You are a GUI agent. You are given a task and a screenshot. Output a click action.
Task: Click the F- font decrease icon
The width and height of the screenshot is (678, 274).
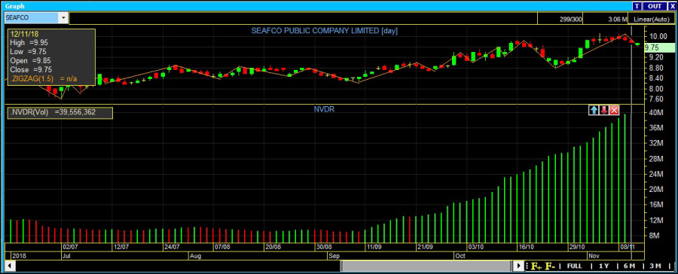[550, 266]
